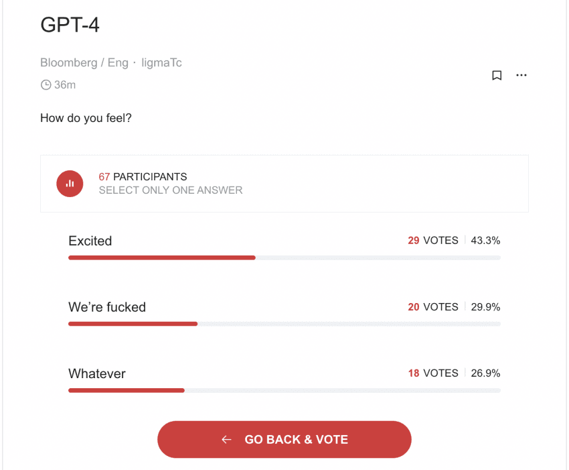Click the 20 VOTES count

433,307
